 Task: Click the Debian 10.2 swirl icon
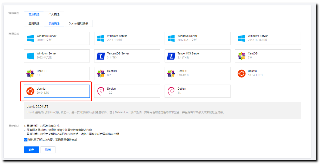coord(101,91)
